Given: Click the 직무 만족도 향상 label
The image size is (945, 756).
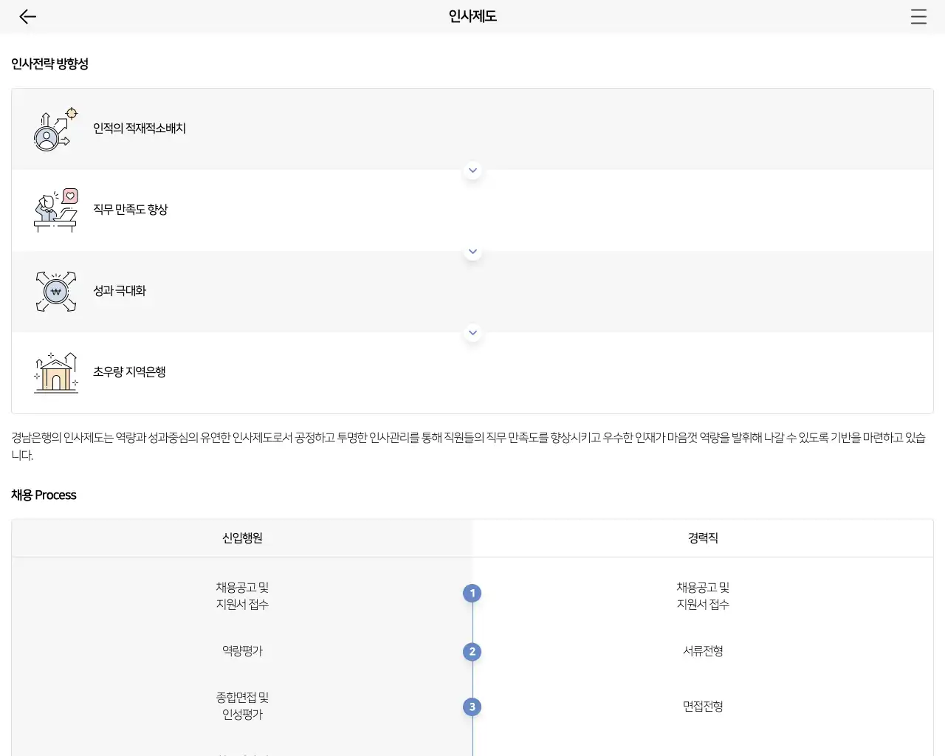Looking at the screenshot, I should (131, 210).
